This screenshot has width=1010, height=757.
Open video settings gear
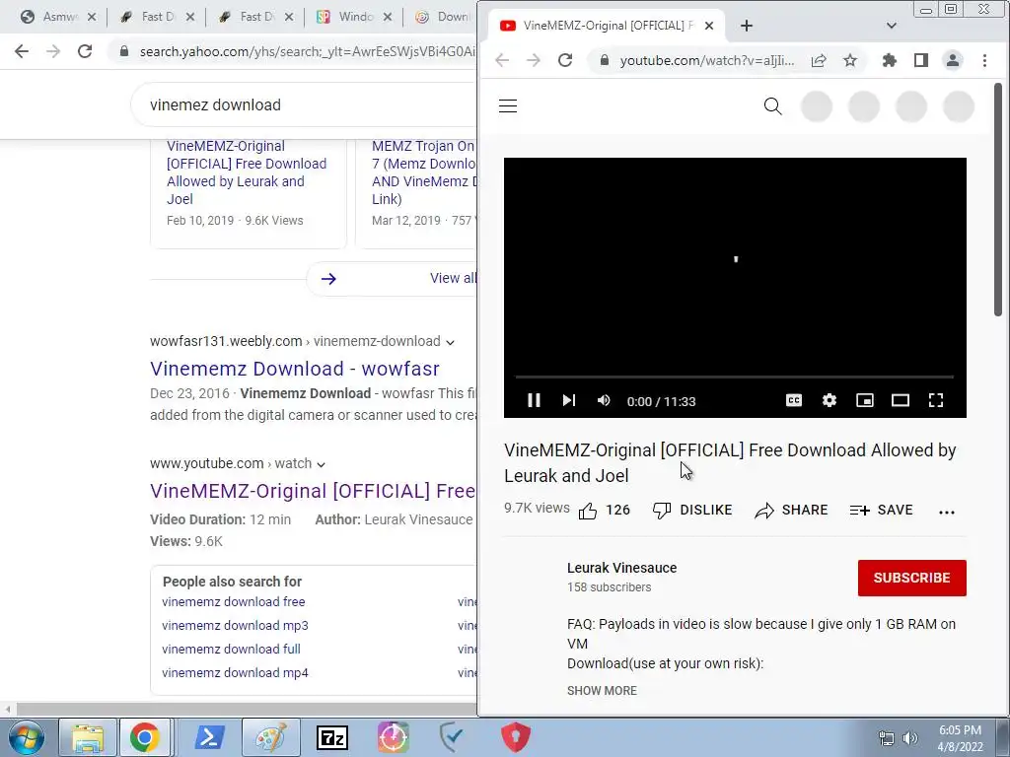pyautogui.click(x=829, y=400)
